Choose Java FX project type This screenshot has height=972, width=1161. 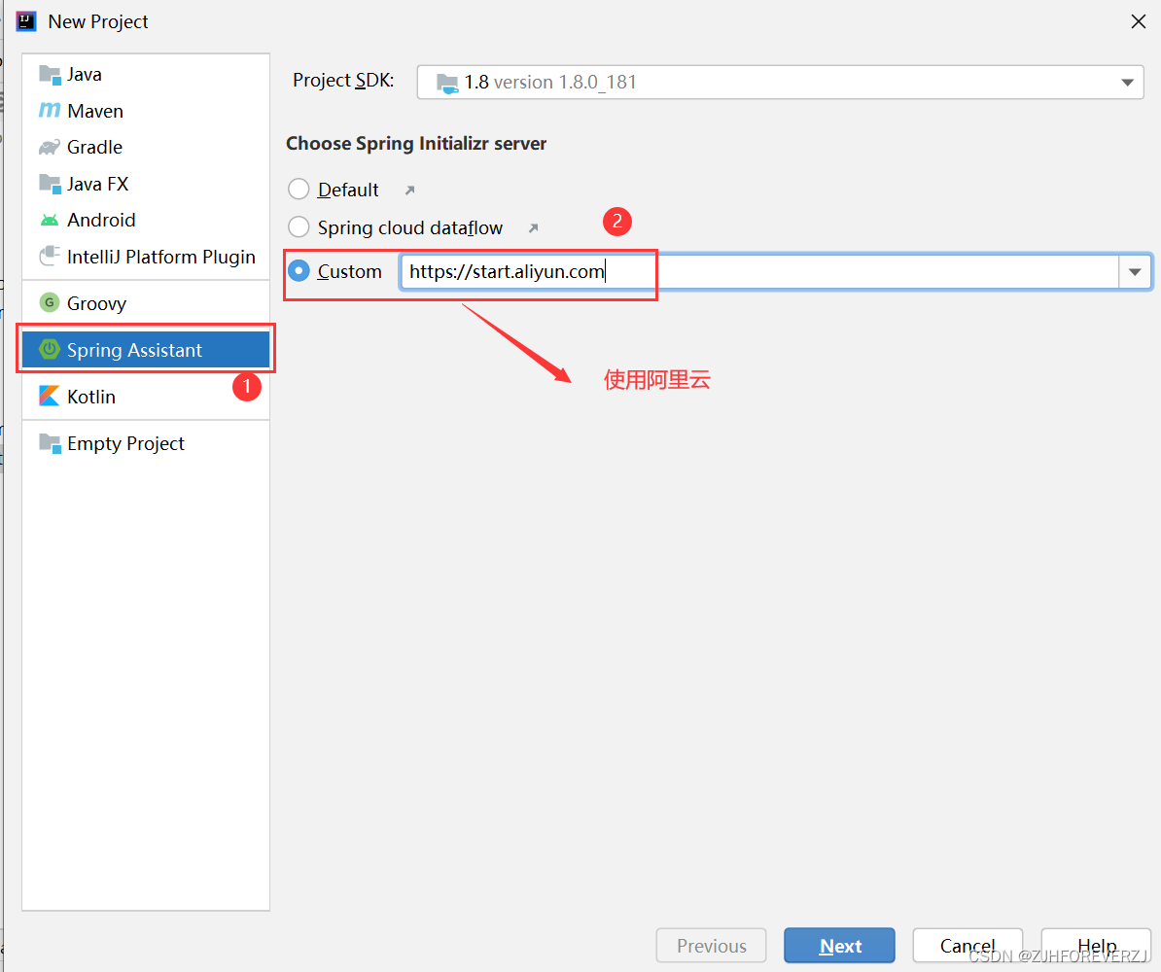pyautogui.click(x=146, y=184)
